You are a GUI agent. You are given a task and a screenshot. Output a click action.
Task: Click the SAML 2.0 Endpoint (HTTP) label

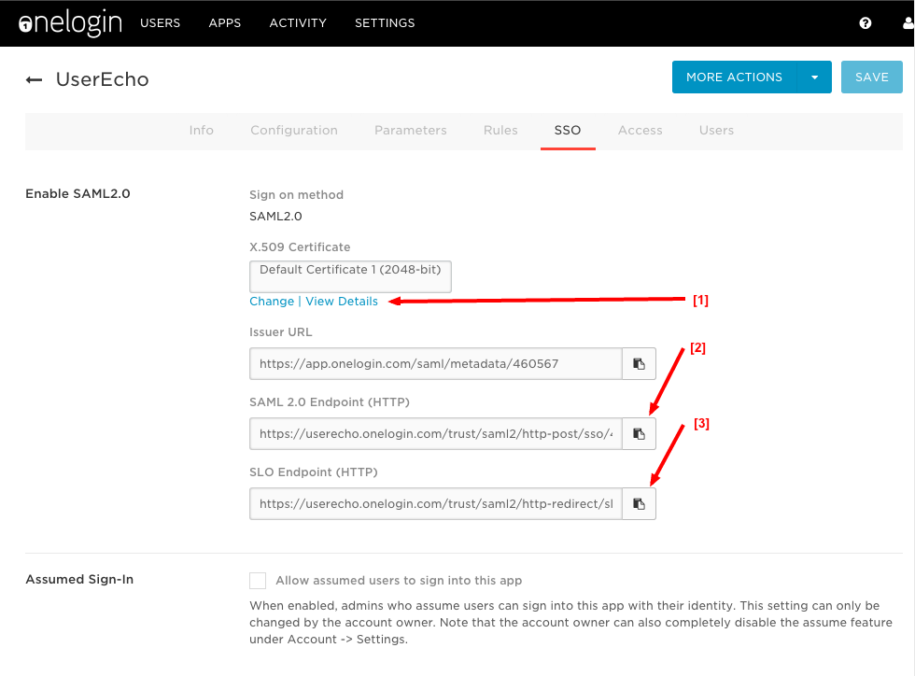coord(330,402)
